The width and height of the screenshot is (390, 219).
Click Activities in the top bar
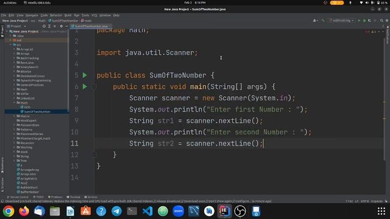[10, 2]
